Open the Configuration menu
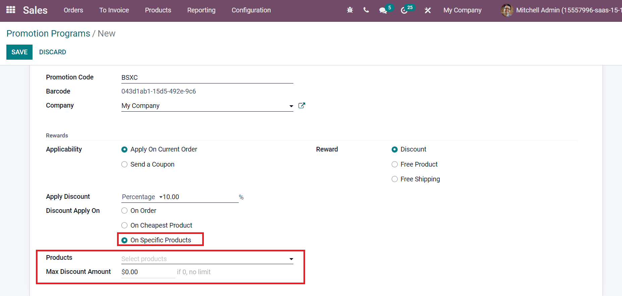The height and width of the screenshot is (296, 622). [251, 10]
